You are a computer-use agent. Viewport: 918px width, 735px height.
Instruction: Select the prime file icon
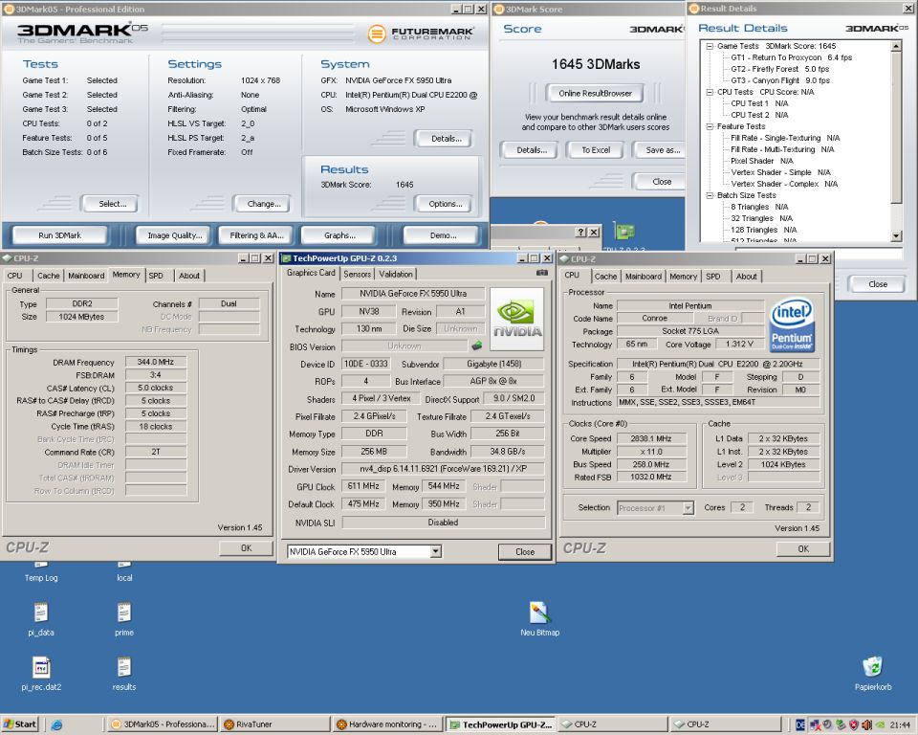[x=124, y=619]
